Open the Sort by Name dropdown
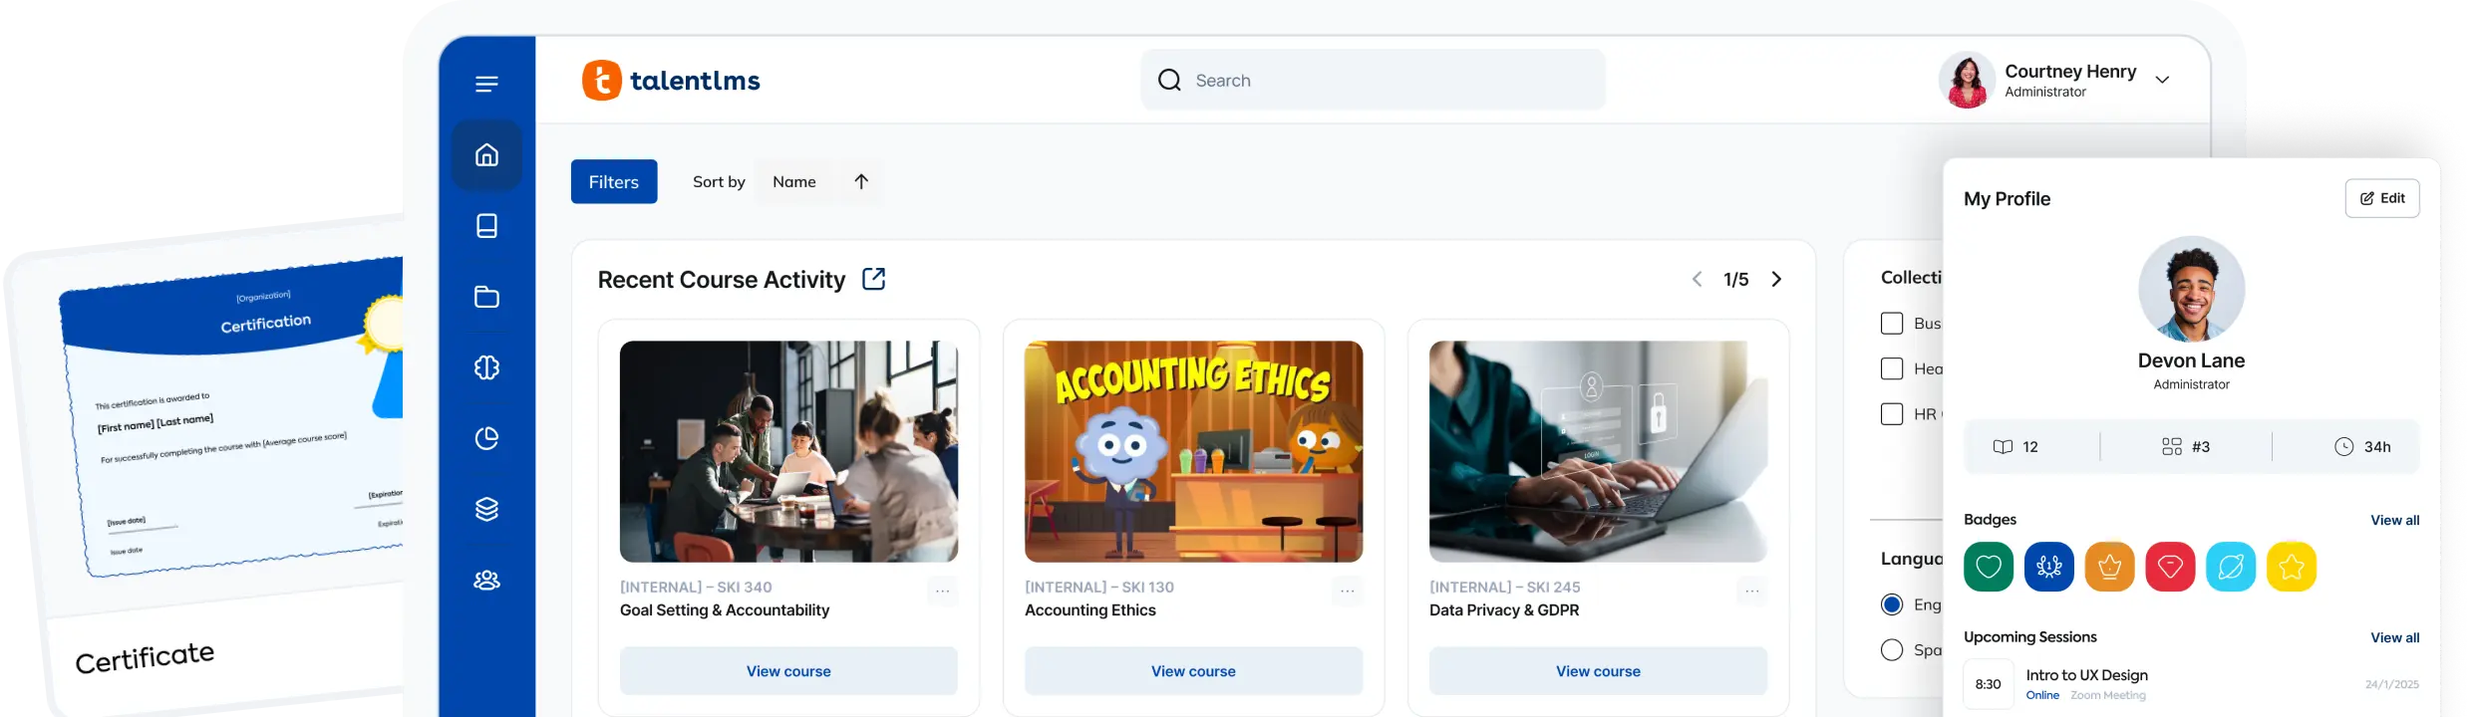 [x=793, y=182]
